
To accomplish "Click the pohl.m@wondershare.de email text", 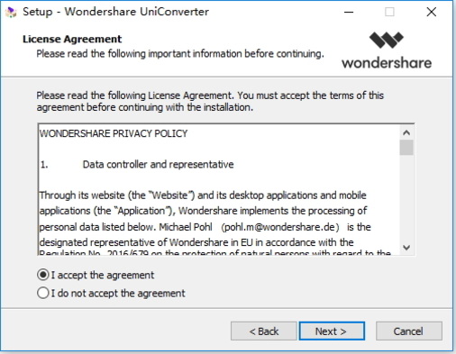I will pyautogui.click(x=279, y=227).
